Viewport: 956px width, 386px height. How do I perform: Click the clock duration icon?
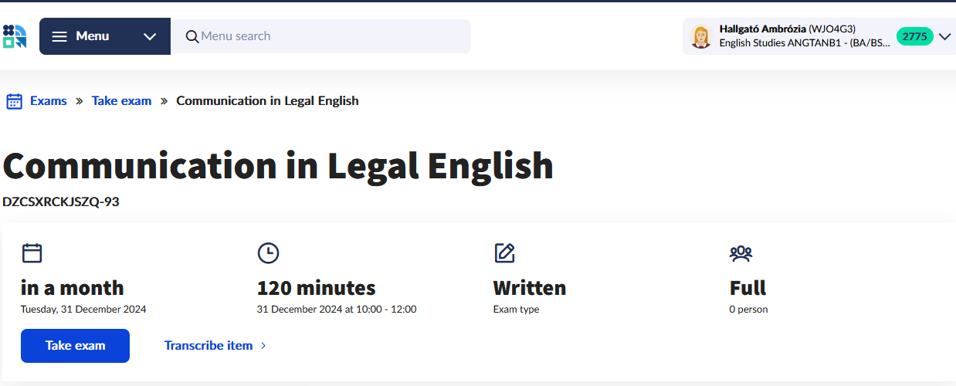coord(268,252)
